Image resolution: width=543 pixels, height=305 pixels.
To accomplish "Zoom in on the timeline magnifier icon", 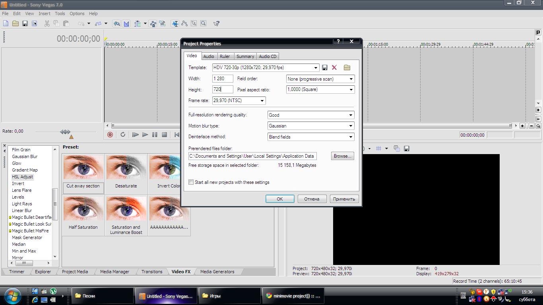I will coord(538,126).
